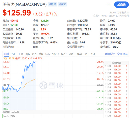
Task: Select the 1分 interval tab
Action: (93, 54)
